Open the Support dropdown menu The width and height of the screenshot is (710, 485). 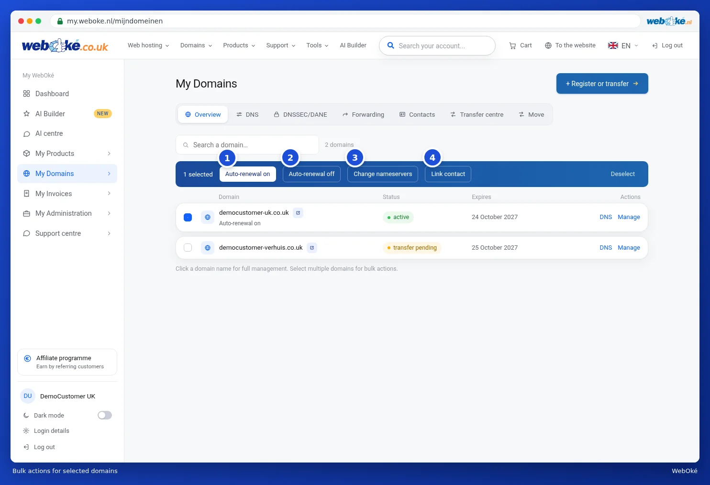[x=281, y=45]
